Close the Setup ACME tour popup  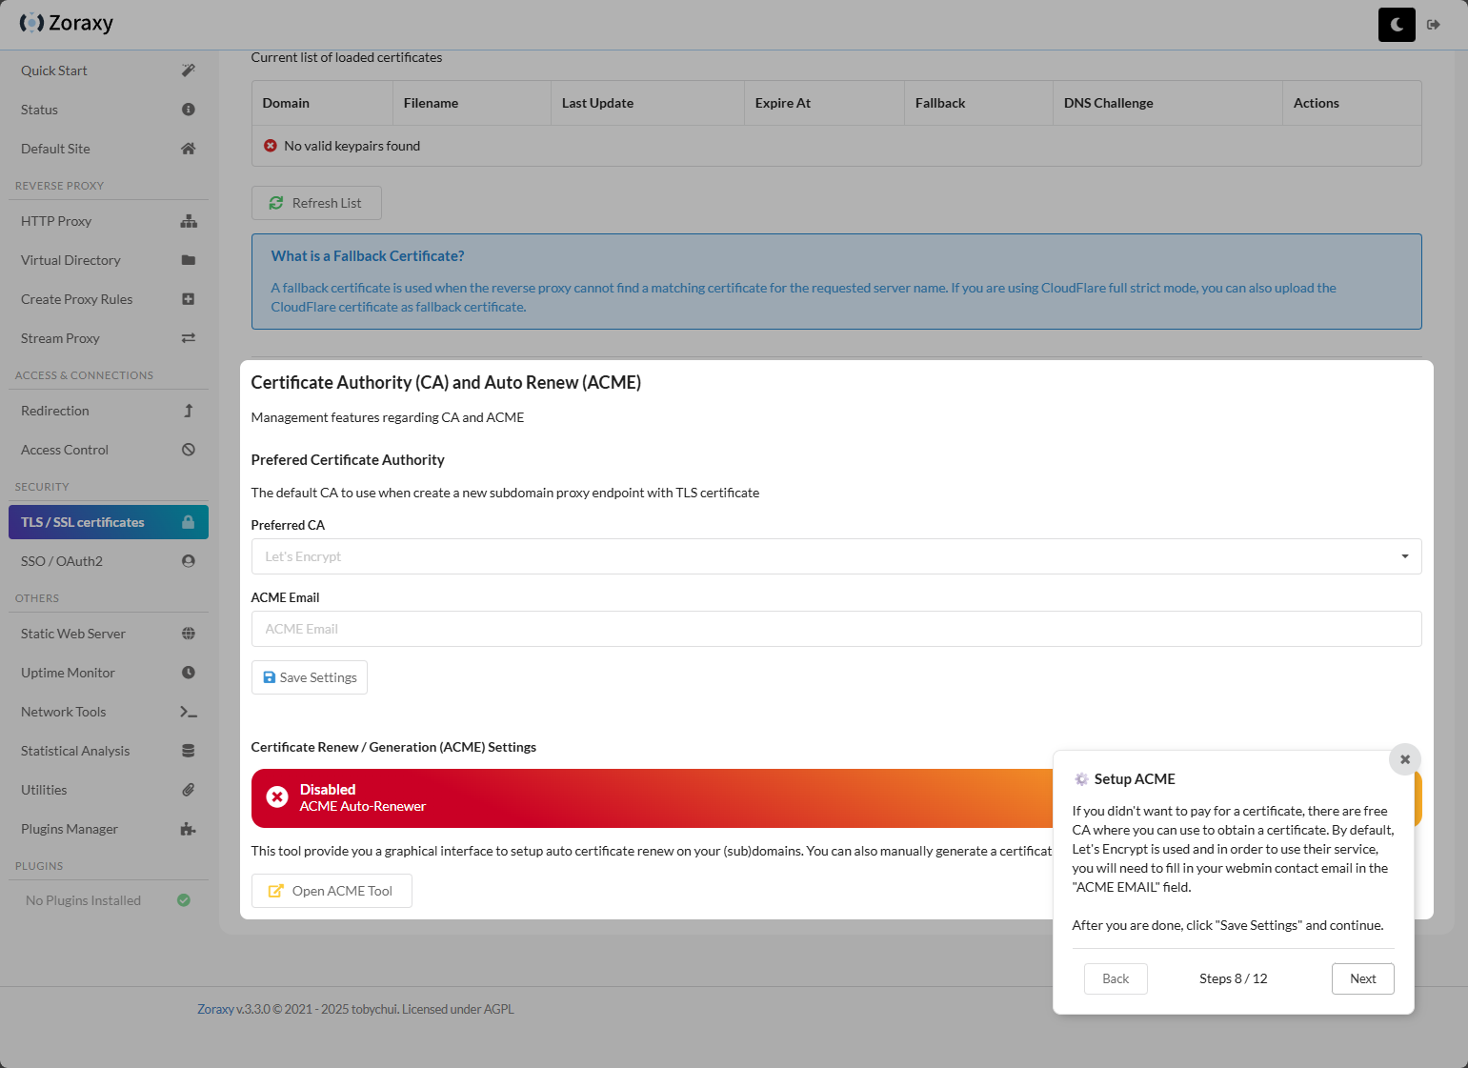(x=1405, y=759)
